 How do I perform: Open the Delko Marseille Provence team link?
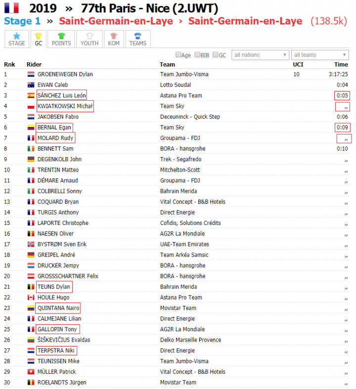click(x=190, y=340)
